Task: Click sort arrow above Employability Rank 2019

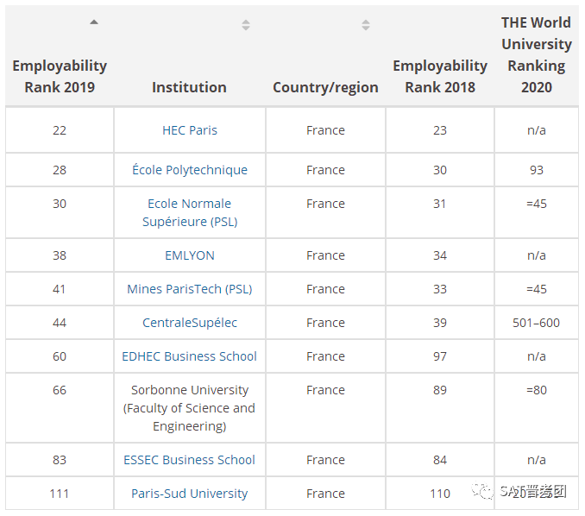Action: (94, 22)
